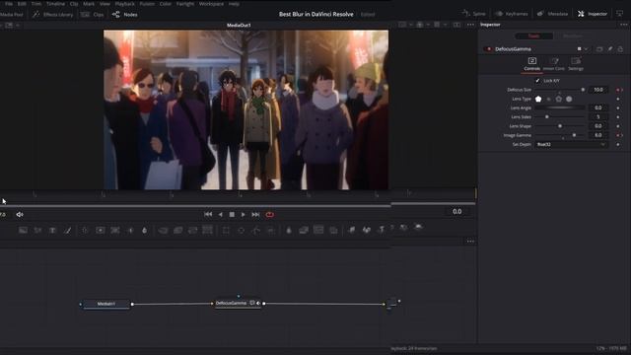Select the outlined pentagon lens type
This screenshot has height=355, width=631.
(x=559, y=99)
